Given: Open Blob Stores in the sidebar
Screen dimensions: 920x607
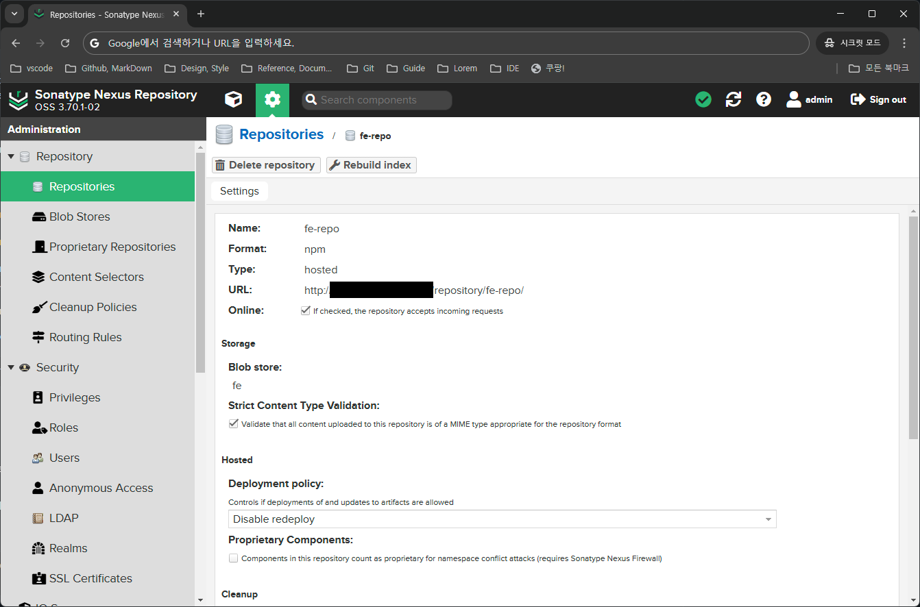Looking at the screenshot, I should coord(97,216).
